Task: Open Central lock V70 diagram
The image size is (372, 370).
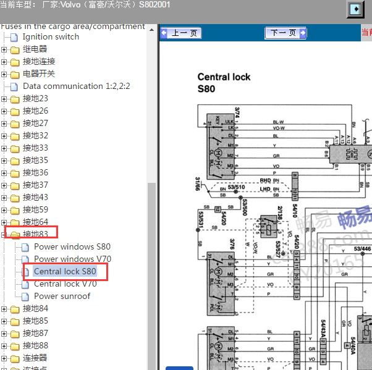Action: click(66, 284)
